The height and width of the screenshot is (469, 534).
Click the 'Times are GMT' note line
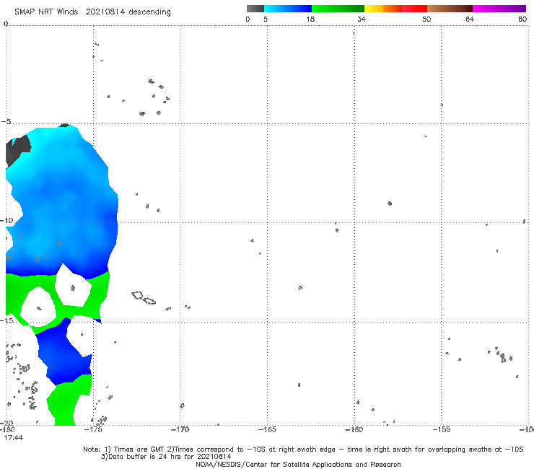click(x=303, y=450)
